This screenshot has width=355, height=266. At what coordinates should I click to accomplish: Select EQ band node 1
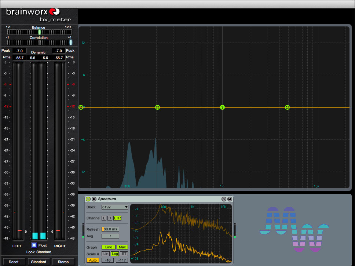click(x=81, y=108)
